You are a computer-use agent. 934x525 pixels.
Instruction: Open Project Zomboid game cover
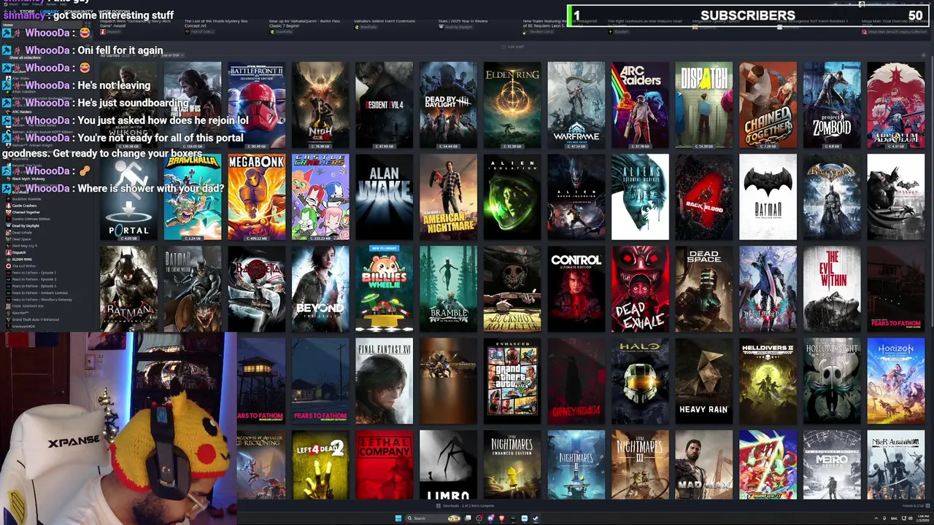click(x=832, y=105)
